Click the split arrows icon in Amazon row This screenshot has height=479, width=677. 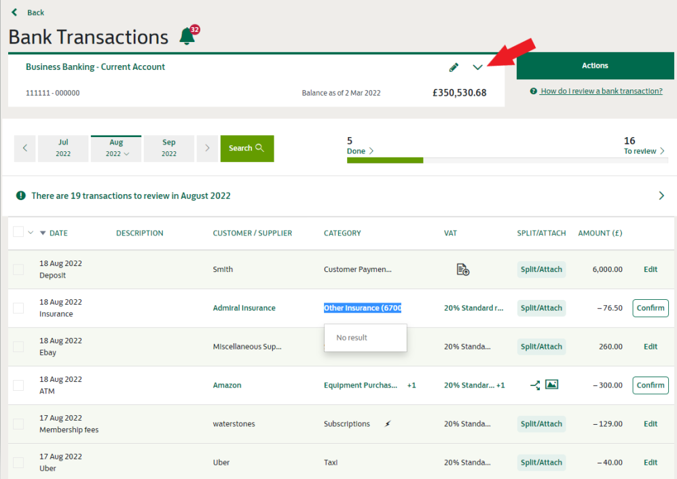[x=535, y=385]
